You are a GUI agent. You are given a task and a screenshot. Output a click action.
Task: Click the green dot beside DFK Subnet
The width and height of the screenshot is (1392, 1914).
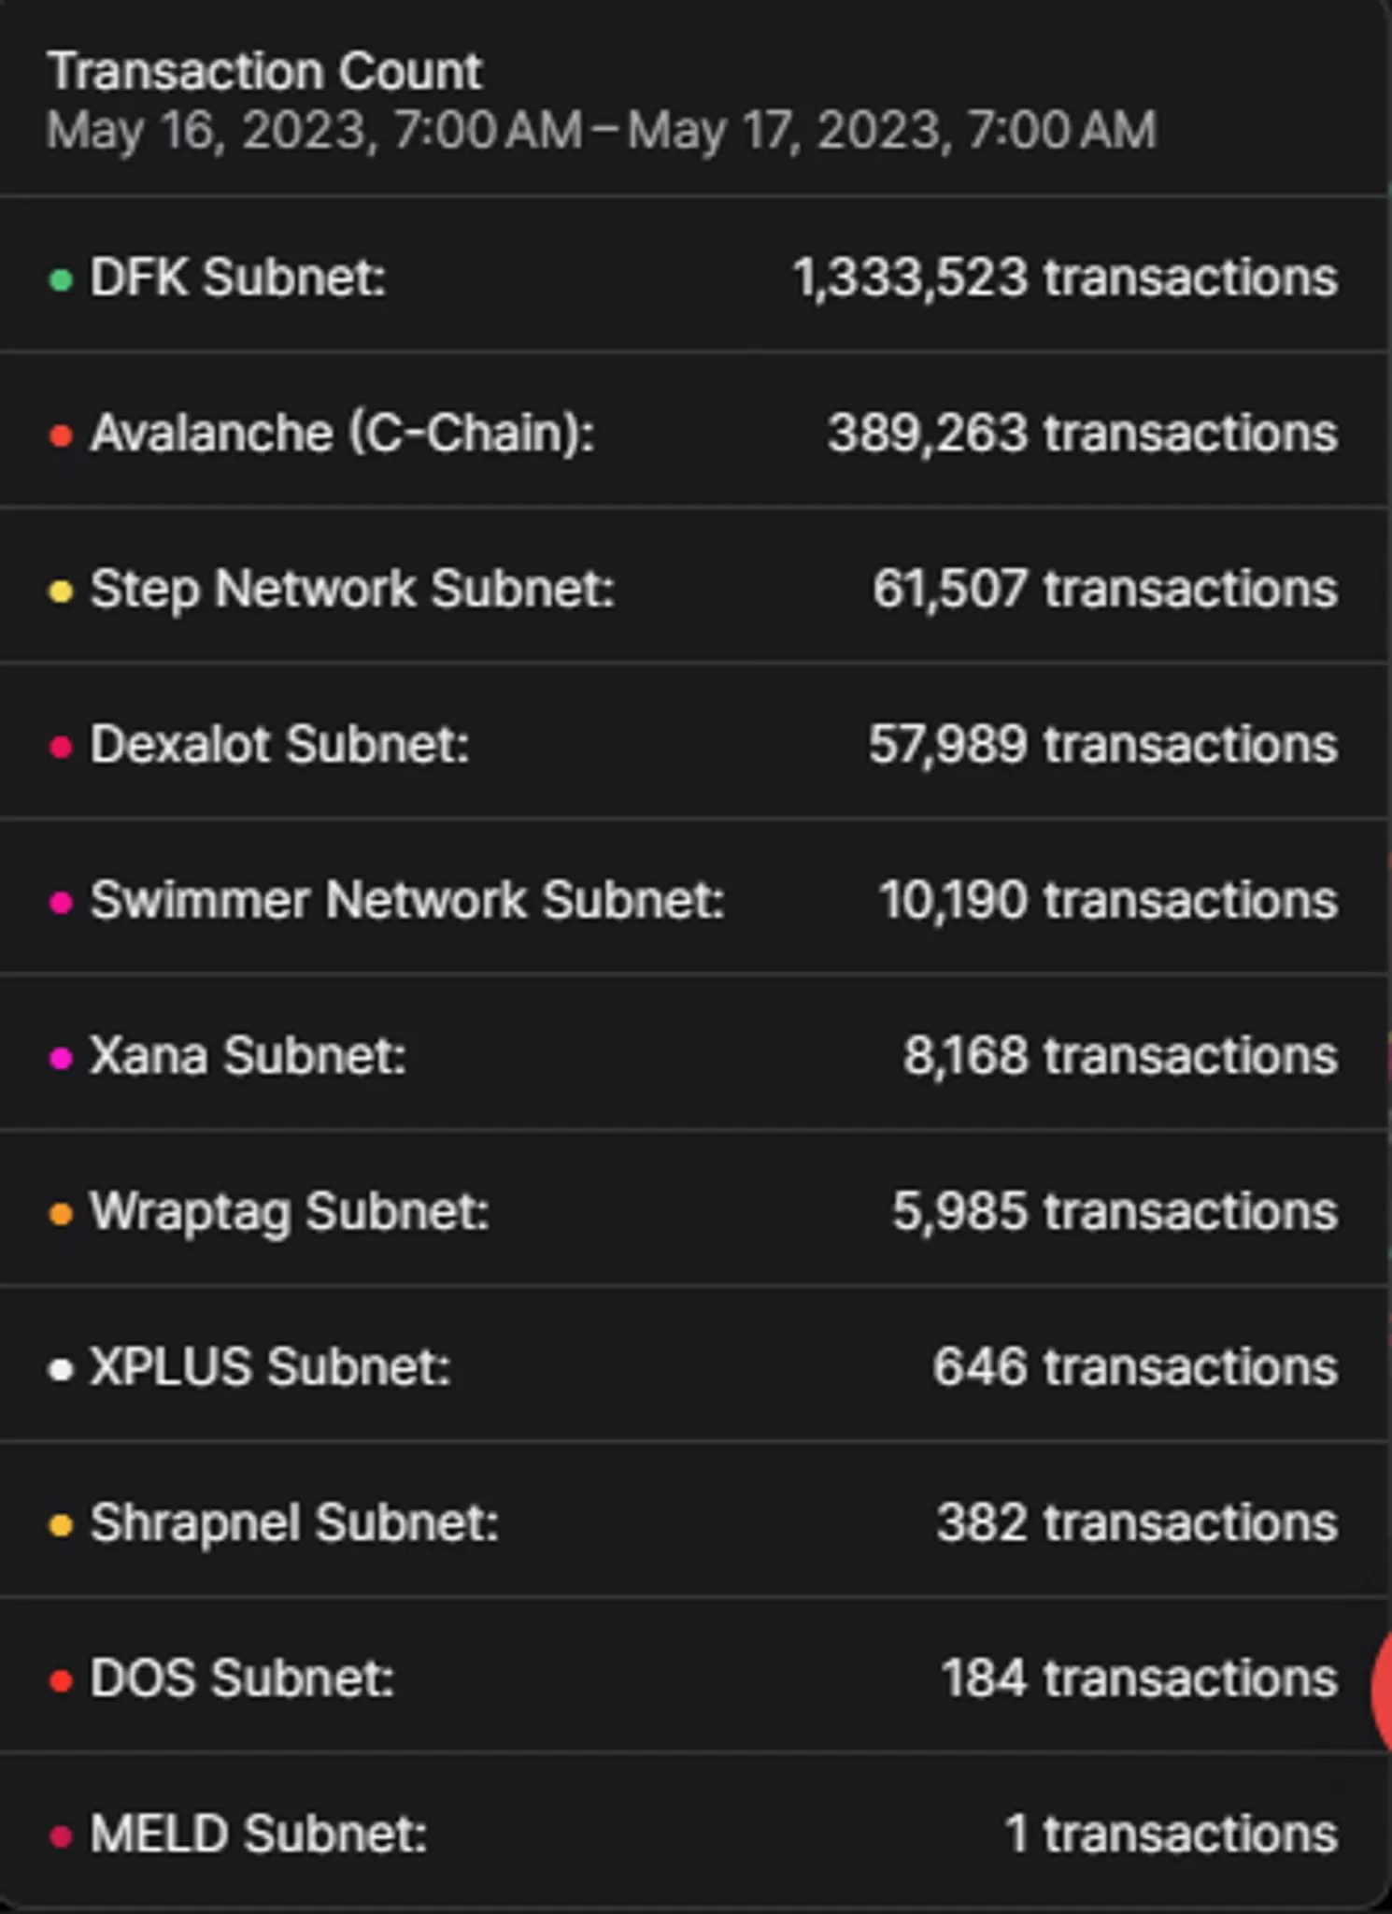tap(61, 279)
